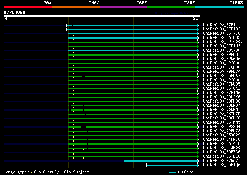Open the UniRef100_A5B1Q6 hit label

coord(222,165)
